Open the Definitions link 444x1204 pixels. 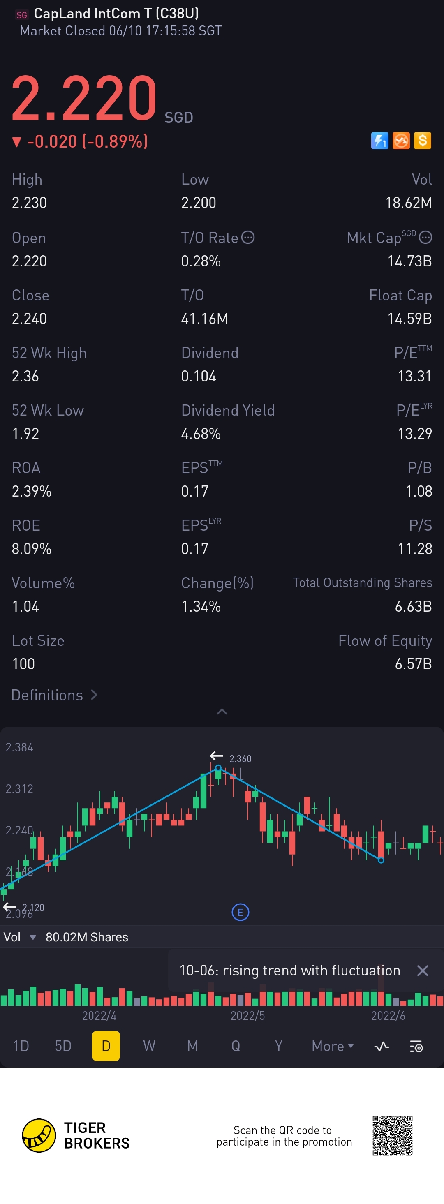pos(54,695)
